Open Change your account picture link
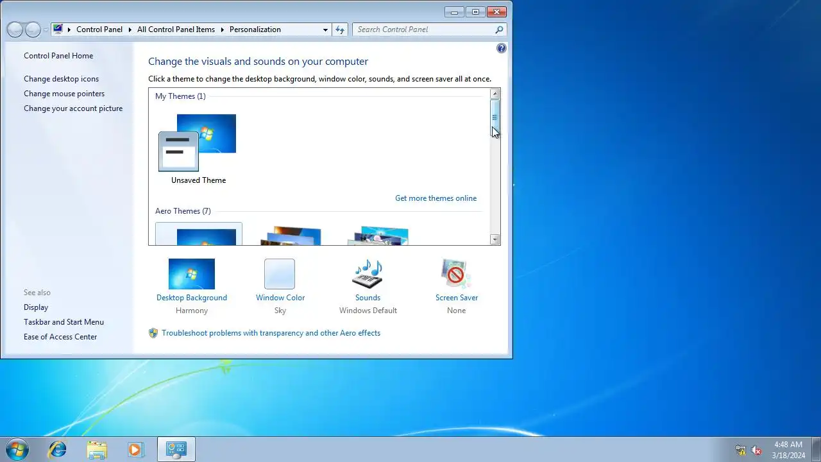Image resolution: width=821 pixels, height=462 pixels. pyautogui.click(x=73, y=108)
